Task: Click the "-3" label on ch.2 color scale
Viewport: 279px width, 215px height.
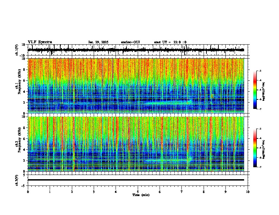Action: [x=260, y=129]
